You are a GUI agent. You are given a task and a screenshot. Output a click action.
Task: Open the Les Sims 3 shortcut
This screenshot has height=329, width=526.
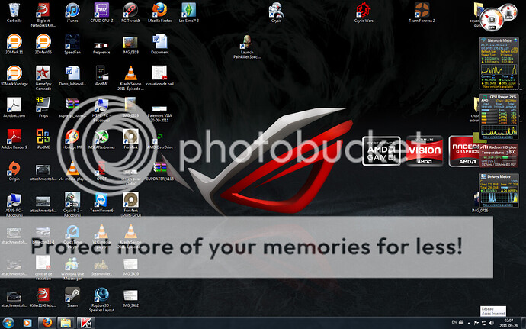(188, 10)
